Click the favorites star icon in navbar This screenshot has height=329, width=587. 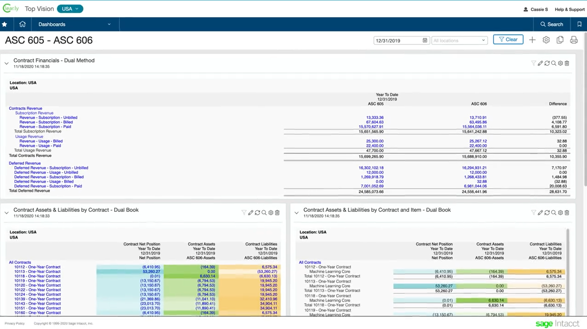click(4, 24)
